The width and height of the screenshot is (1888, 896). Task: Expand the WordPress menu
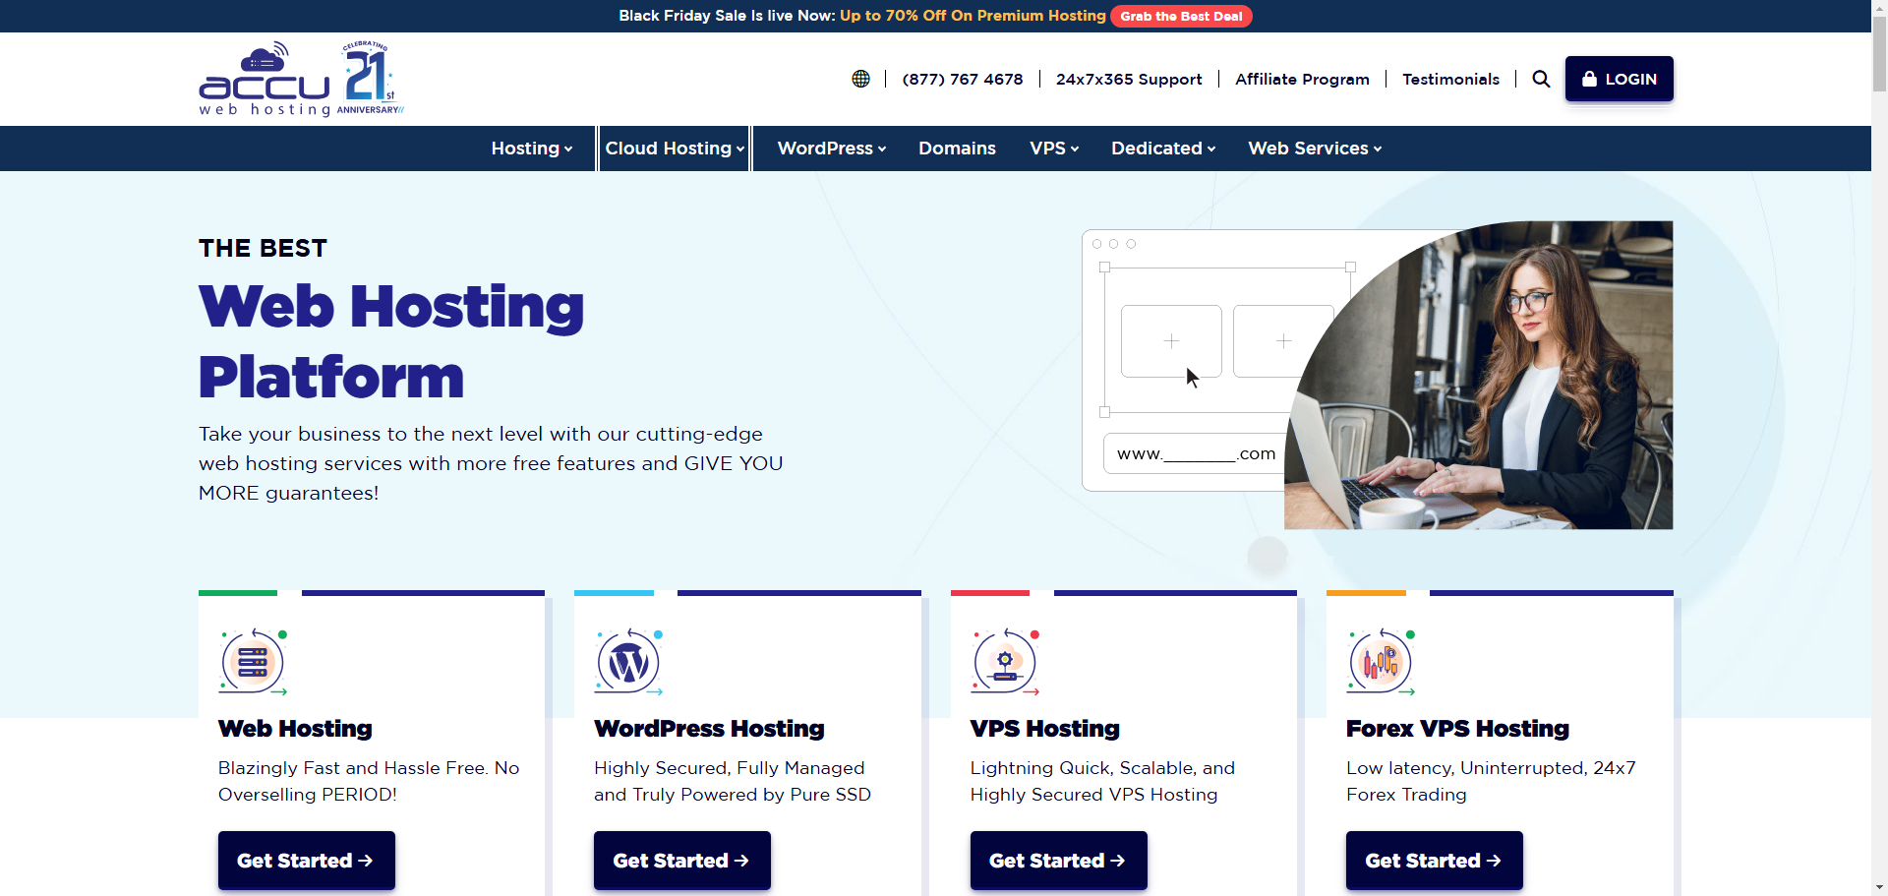point(832,149)
